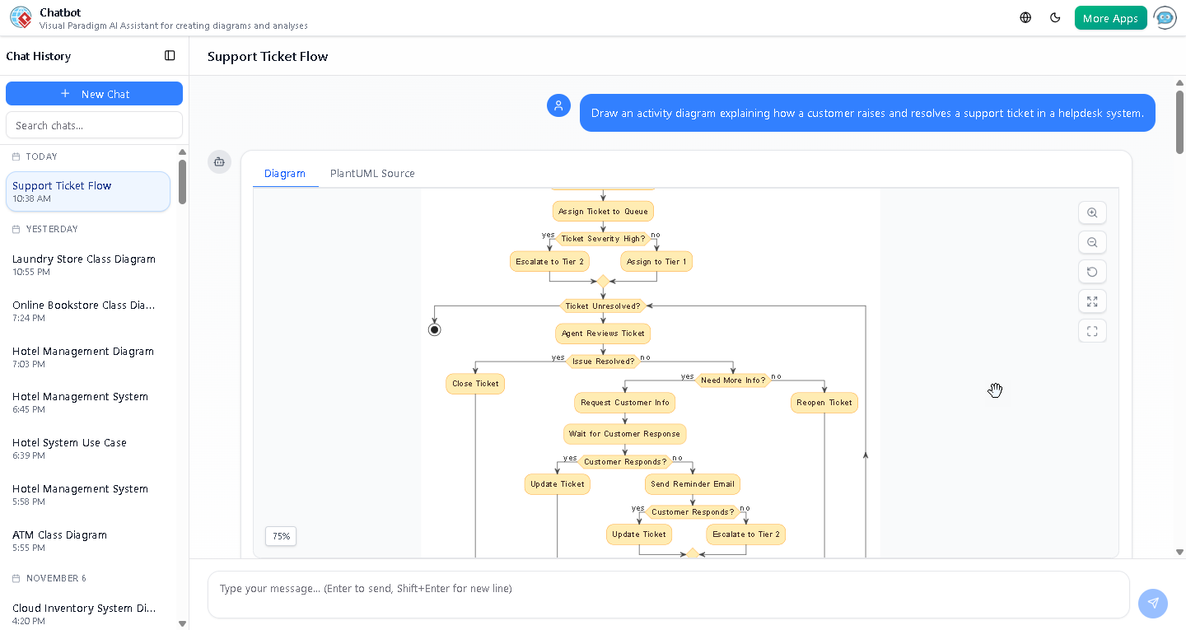The width and height of the screenshot is (1186, 630).
Task: Open More Apps
Action: click(1110, 17)
